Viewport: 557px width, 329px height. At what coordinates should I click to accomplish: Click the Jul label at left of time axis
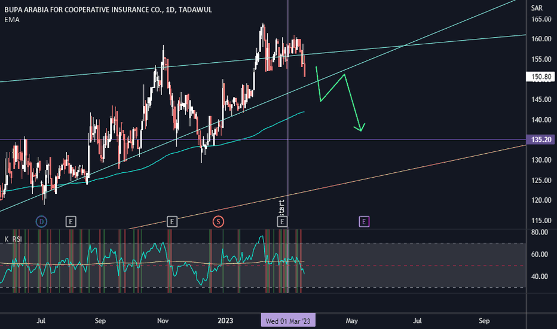click(41, 321)
